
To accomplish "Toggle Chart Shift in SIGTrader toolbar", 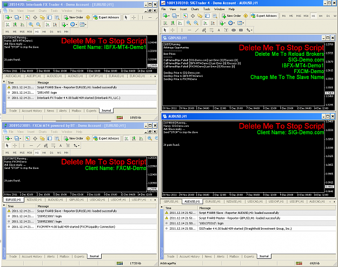I will point(213,23).
